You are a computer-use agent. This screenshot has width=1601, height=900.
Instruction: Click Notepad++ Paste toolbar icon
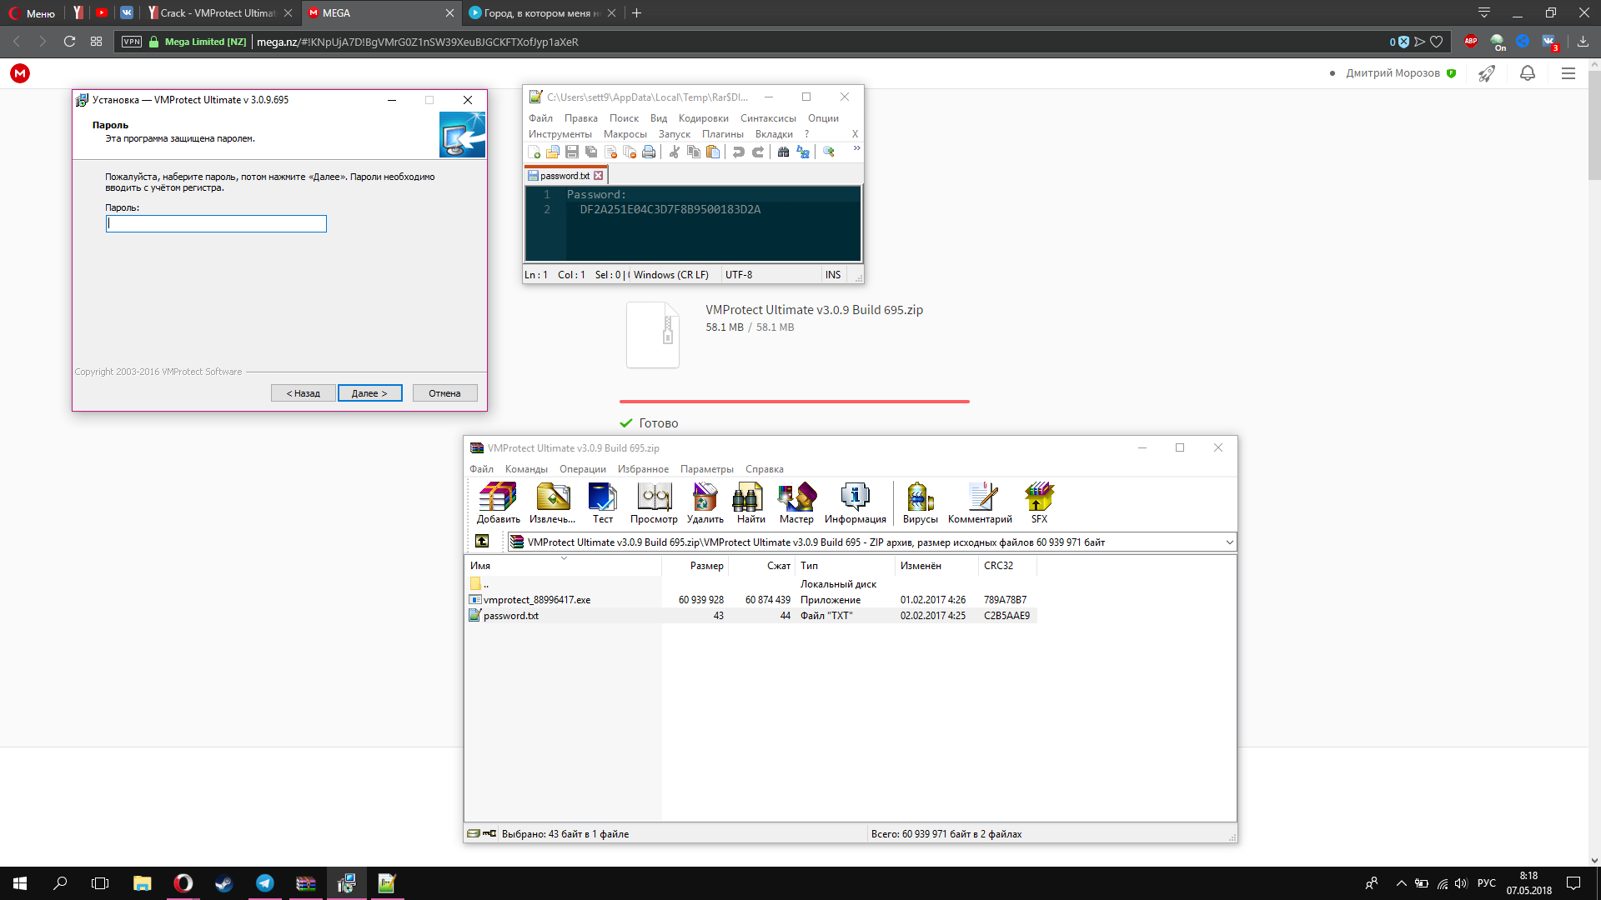pyautogui.click(x=713, y=152)
